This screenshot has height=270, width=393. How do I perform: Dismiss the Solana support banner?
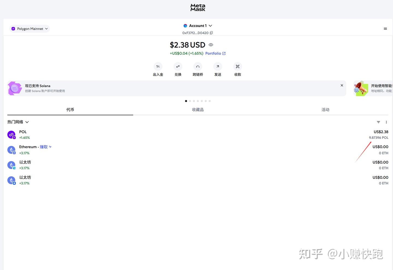point(342,85)
